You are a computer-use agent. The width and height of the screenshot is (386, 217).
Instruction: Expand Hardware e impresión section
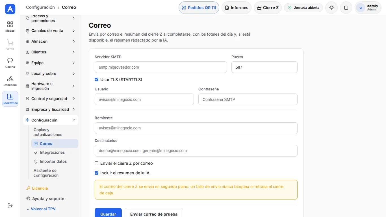point(51,86)
